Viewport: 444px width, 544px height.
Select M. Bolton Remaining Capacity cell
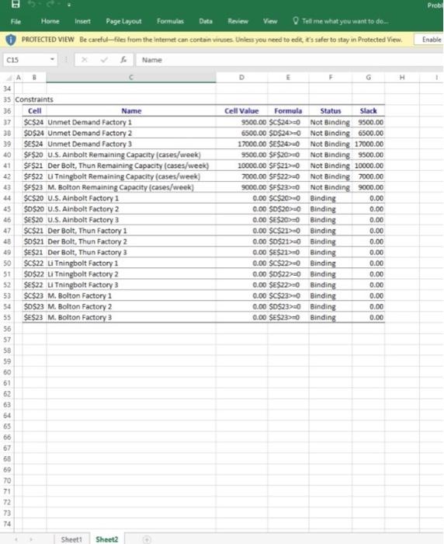coord(131,187)
